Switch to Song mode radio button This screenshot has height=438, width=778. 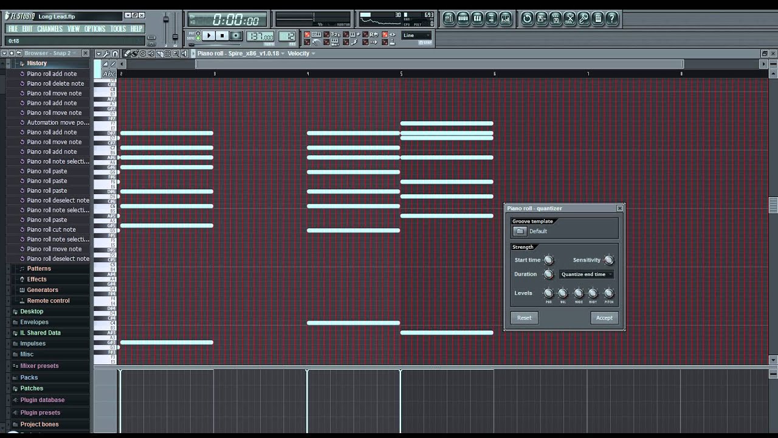click(x=198, y=38)
